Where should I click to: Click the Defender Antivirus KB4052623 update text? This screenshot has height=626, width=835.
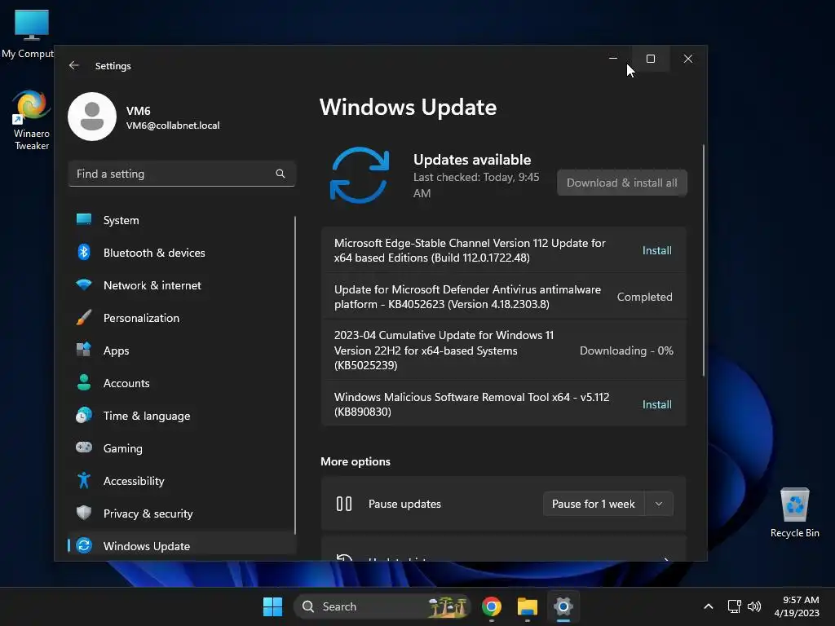[467, 297]
